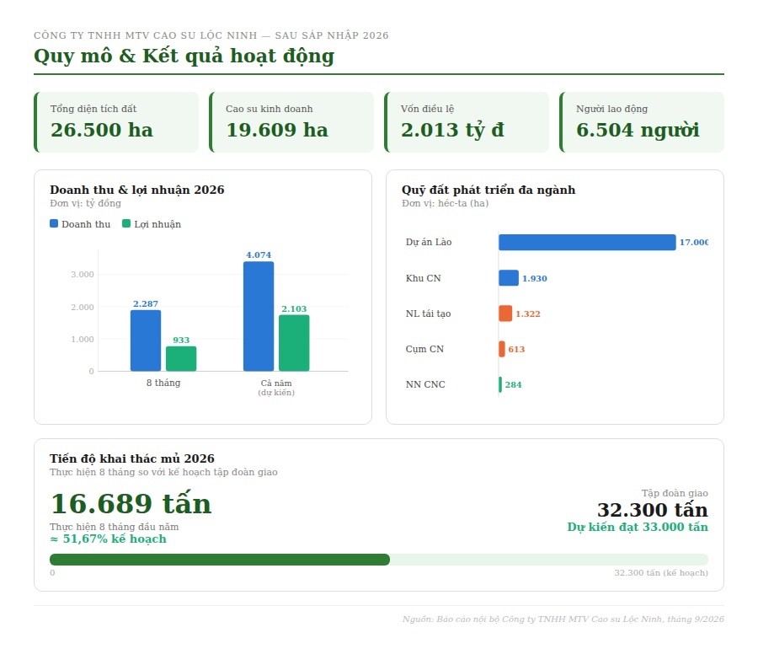Click the "Nguồn: Báo cáo nội bộ" footer note

pyautogui.click(x=563, y=619)
